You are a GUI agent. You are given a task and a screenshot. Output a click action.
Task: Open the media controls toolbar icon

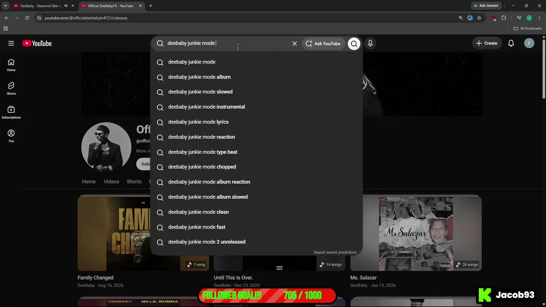point(519,18)
